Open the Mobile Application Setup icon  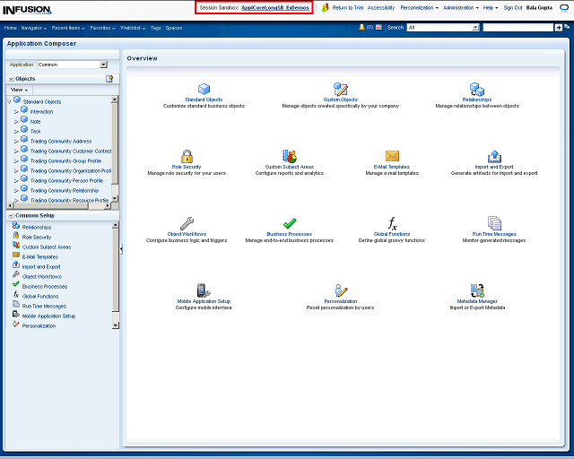[204, 290]
